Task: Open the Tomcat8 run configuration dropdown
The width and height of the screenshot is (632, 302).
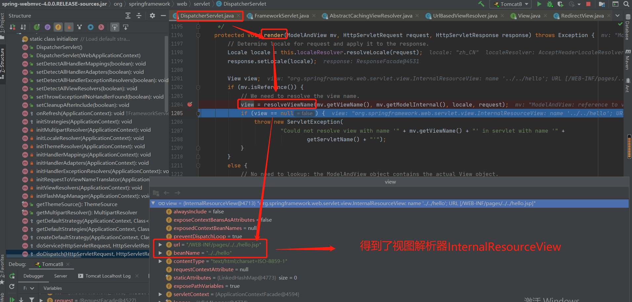Action: click(x=511, y=4)
